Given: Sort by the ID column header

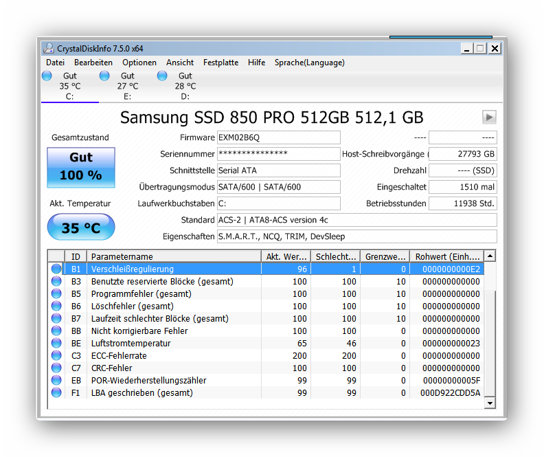Looking at the screenshot, I should pyautogui.click(x=76, y=256).
